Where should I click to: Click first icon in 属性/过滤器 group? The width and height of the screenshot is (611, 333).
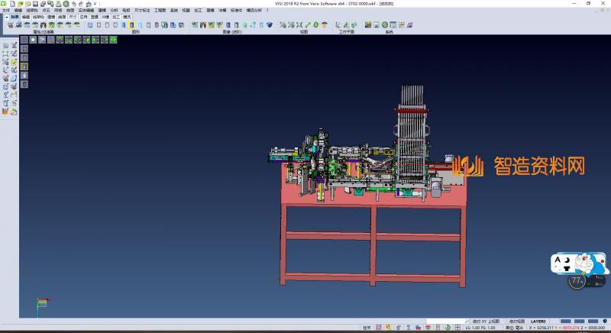click(x=10, y=25)
